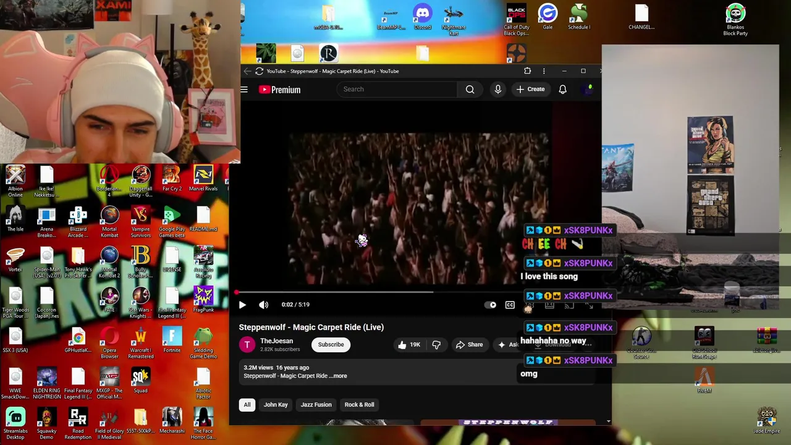
Task: Open Call of Duty Black Ops shortcut
Action: click(x=516, y=20)
